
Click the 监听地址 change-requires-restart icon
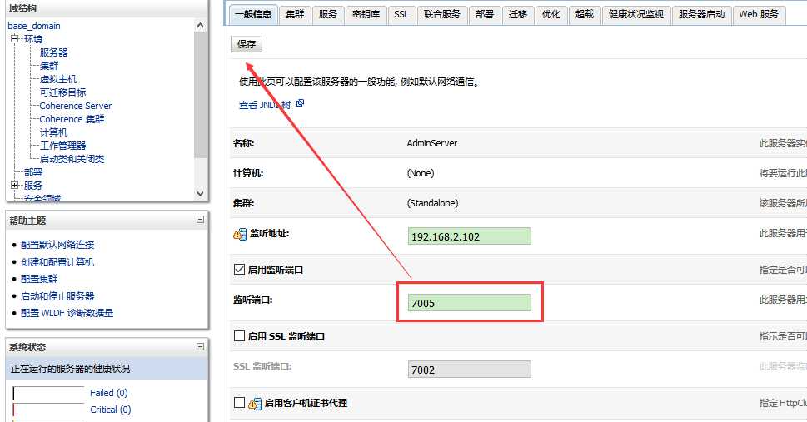tap(240, 235)
